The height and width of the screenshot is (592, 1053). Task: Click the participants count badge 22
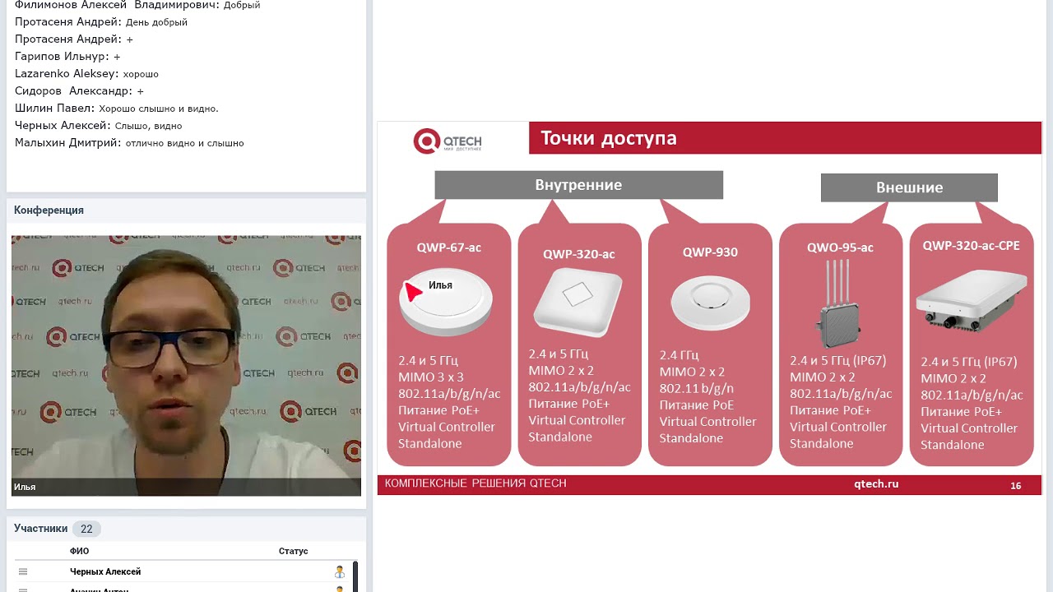86,529
